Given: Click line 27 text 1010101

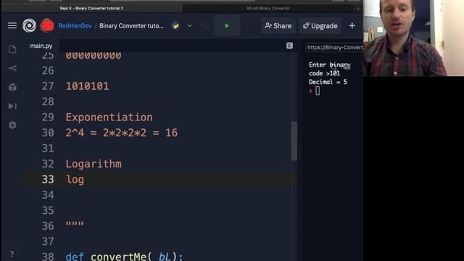Looking at the screenshot, I should pyautogui.click(x=87, y=86).
